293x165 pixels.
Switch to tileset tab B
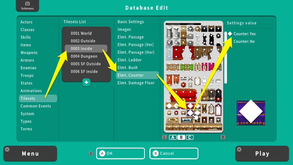click(x=181, y=137)
